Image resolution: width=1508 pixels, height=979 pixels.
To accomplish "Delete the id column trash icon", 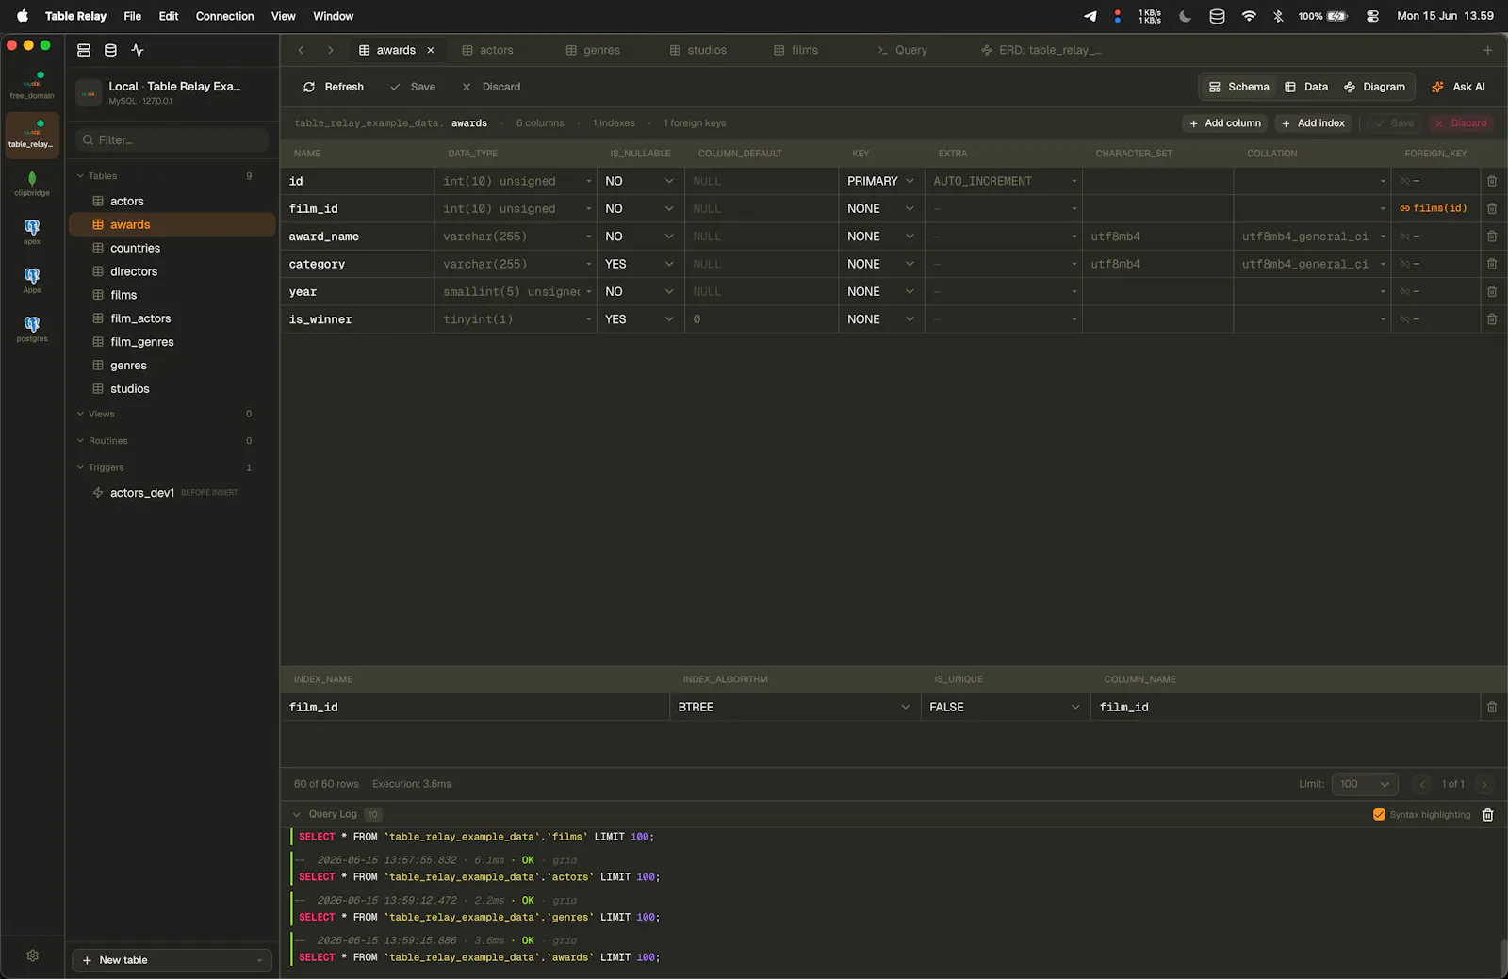I will (1492, 181).
